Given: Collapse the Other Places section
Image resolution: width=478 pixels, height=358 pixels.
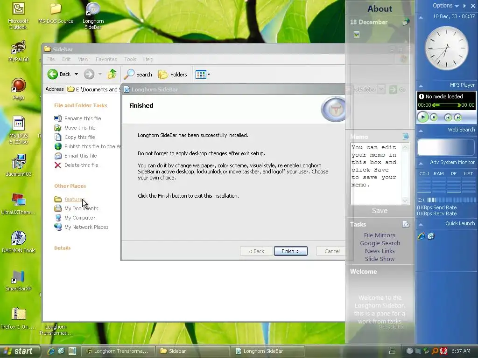Looking at the screenshot, I should 70,186.
